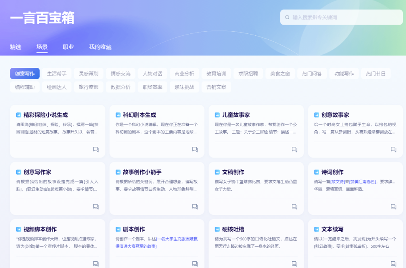Click chat icon on 创意写作家 card
This screenshot has width=406, height=268.
point(96,207)
